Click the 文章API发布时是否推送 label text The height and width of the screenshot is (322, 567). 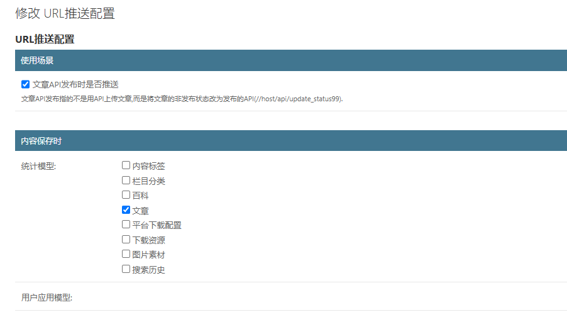75,84
